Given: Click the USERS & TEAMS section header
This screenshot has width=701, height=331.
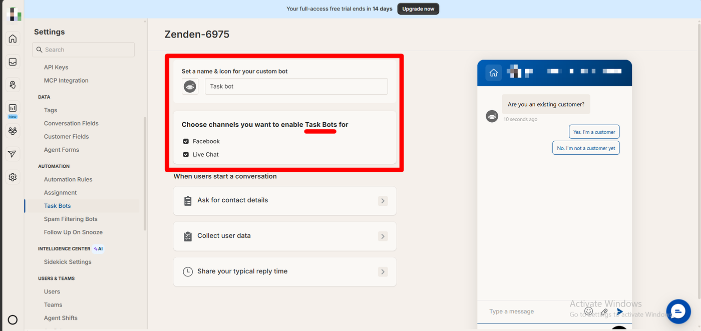Looking at the screenshot, I should [56, 278].
